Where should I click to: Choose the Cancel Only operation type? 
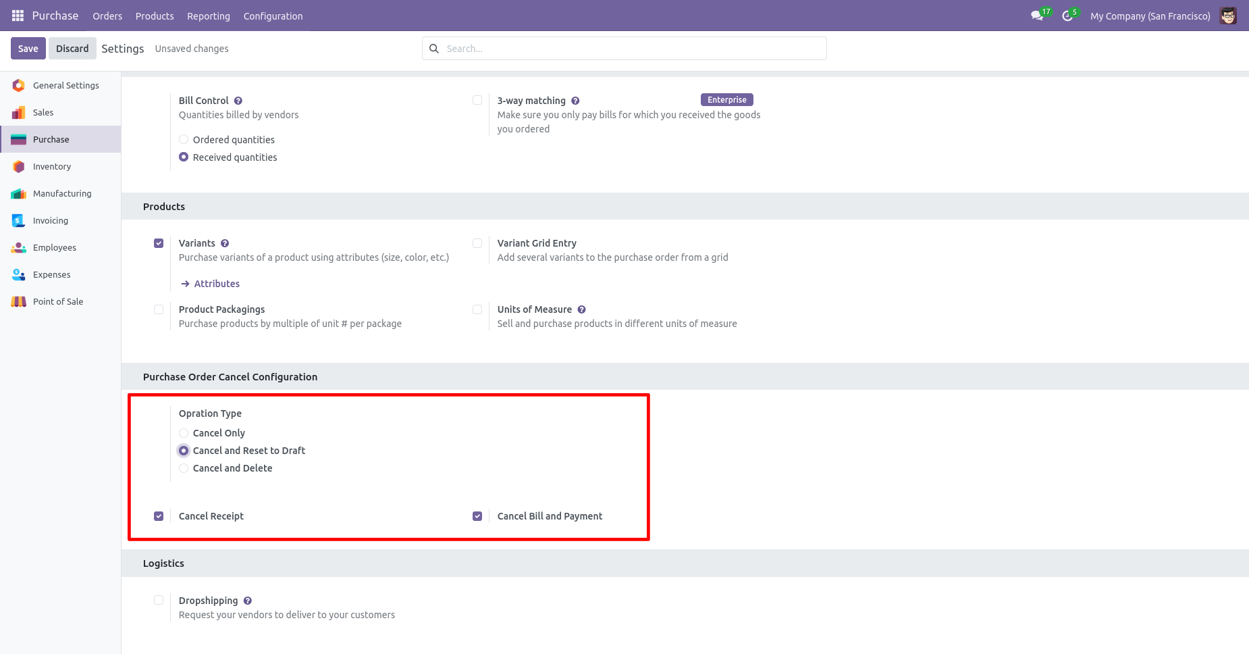[x=184, y=433]
